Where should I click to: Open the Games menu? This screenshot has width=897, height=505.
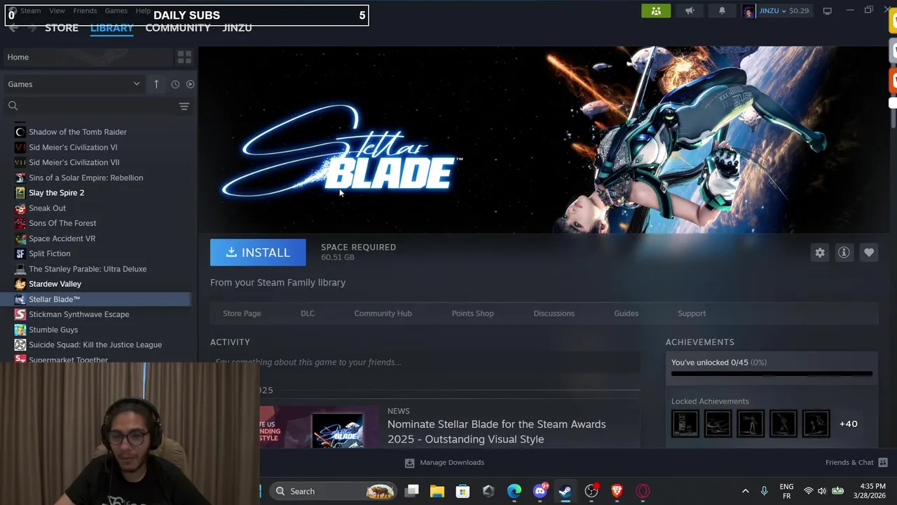(x=116, y=11)
